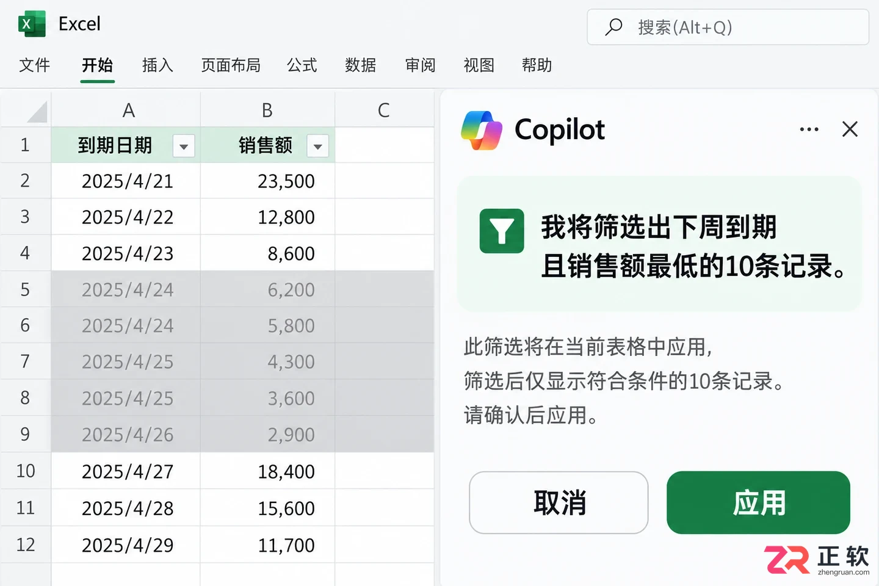
Task: Open the 到期日期 filter dropdown
Action: click(184, 146)
